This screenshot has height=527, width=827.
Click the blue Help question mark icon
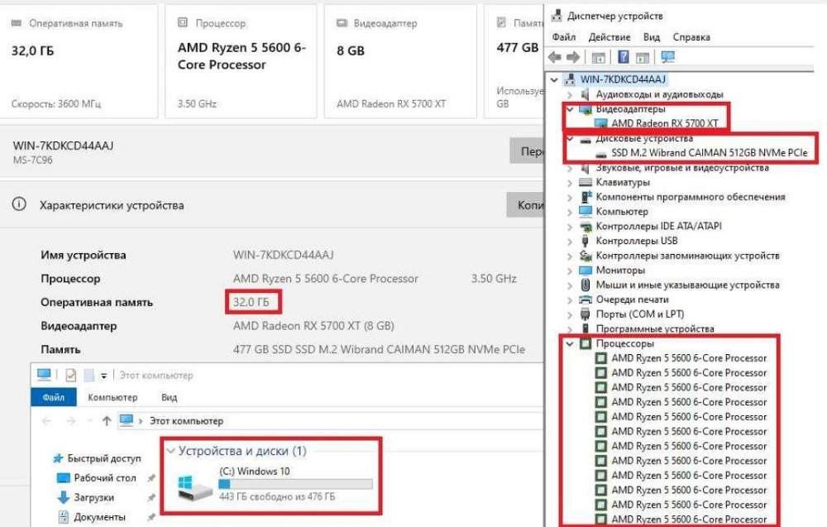pos(623,57)
